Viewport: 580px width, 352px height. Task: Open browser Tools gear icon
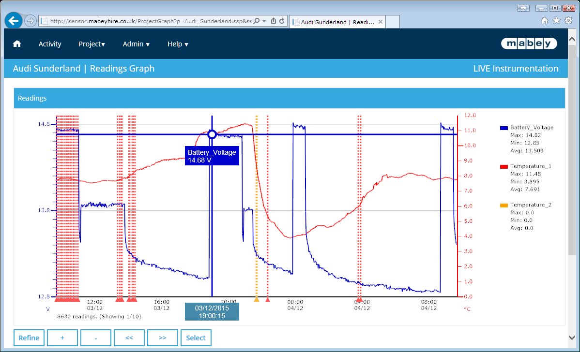pos(568,21)
